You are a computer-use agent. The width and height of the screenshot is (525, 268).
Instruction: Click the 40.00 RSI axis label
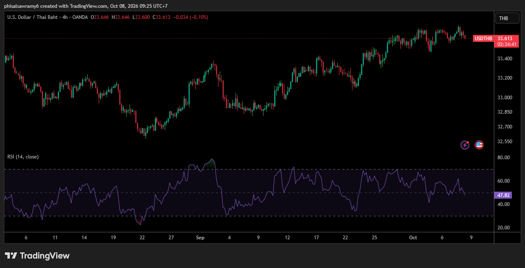[503, 204]
